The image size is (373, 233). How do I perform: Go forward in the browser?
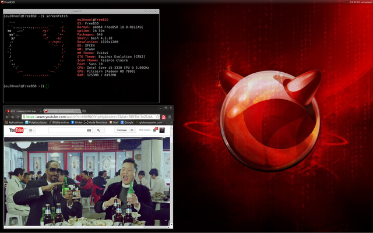(13, 117)
